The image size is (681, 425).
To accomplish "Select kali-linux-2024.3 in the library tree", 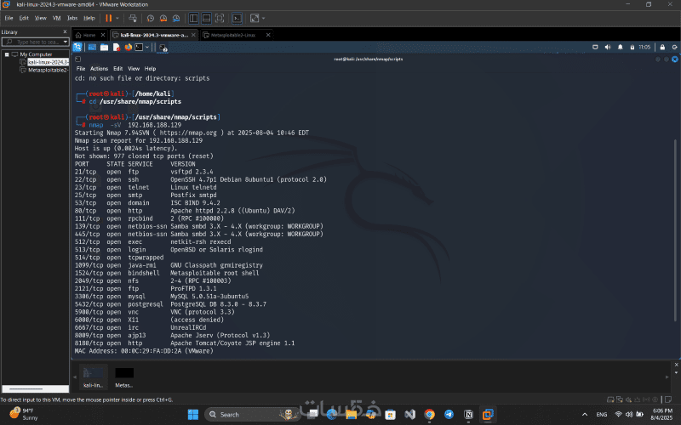I will coord(48,62).
